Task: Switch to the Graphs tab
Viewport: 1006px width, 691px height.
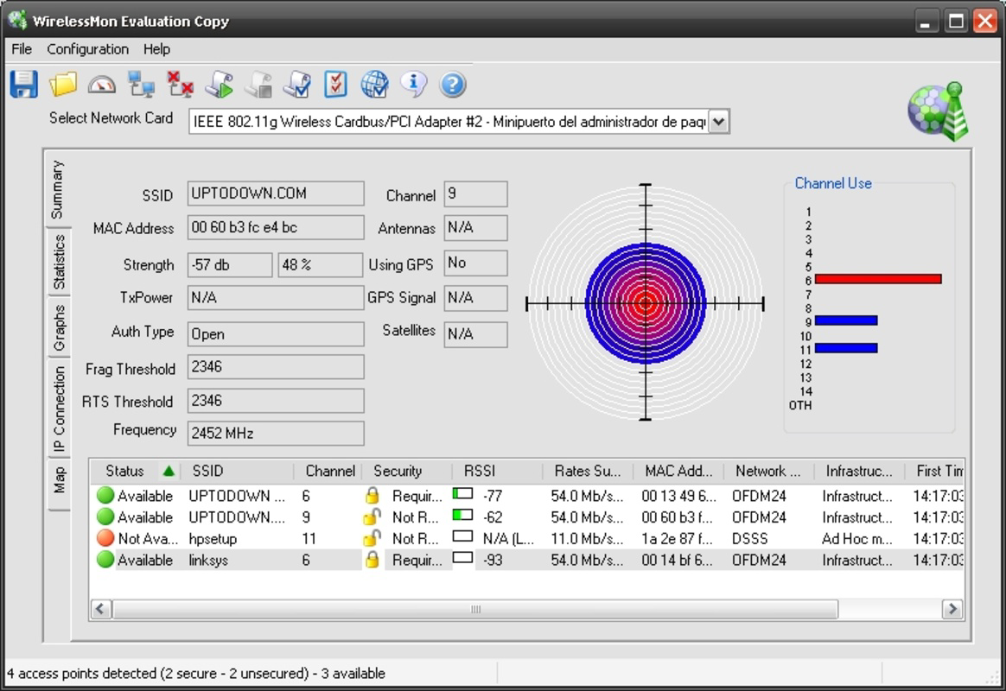Action: (x=59, y=327)
